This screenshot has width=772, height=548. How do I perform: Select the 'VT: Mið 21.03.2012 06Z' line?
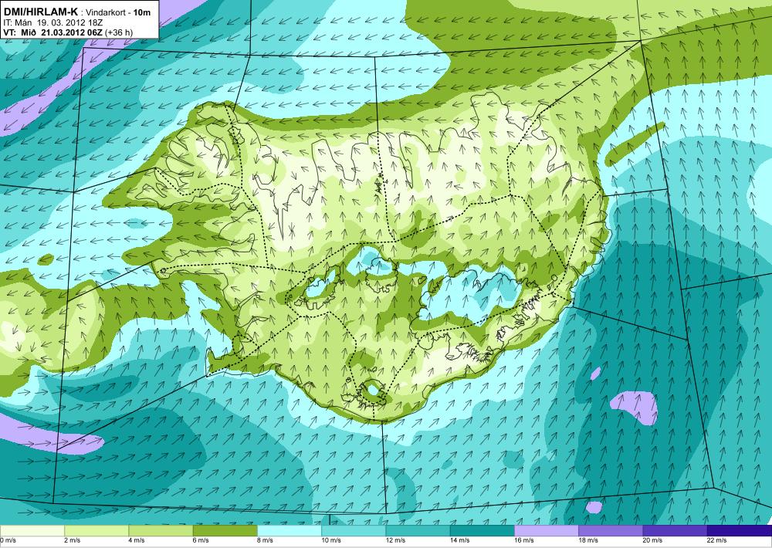tap(54, 32)
